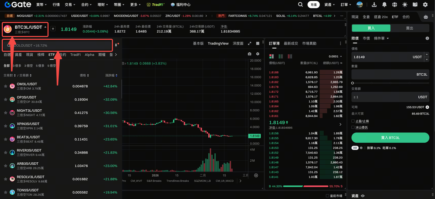The width and height of the screenshot is (435, 199).
Task: Click the search magnifier in top bar
Action: coord(300,5)
